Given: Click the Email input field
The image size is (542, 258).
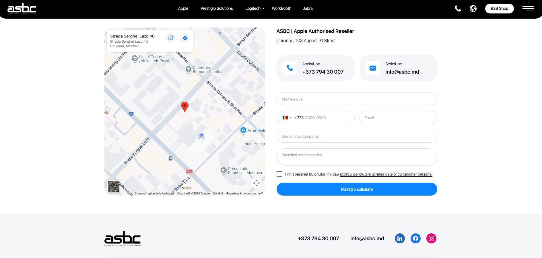Looking at the screenshot, I should click(398, 118).
